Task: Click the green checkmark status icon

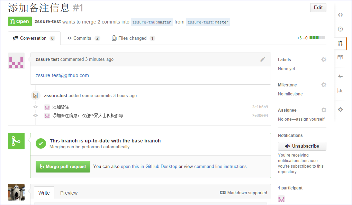Action: click(x=41, y=143)
